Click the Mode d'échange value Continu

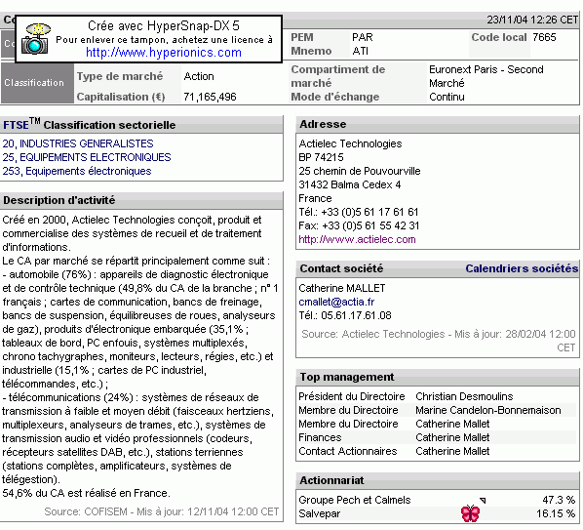pos(447,98)
